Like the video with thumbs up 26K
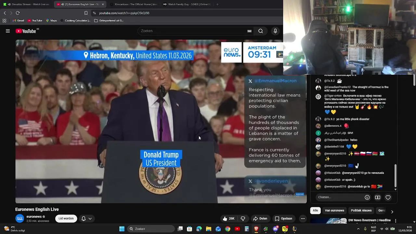This screenshot has width=416, height=234. (228, 218)
